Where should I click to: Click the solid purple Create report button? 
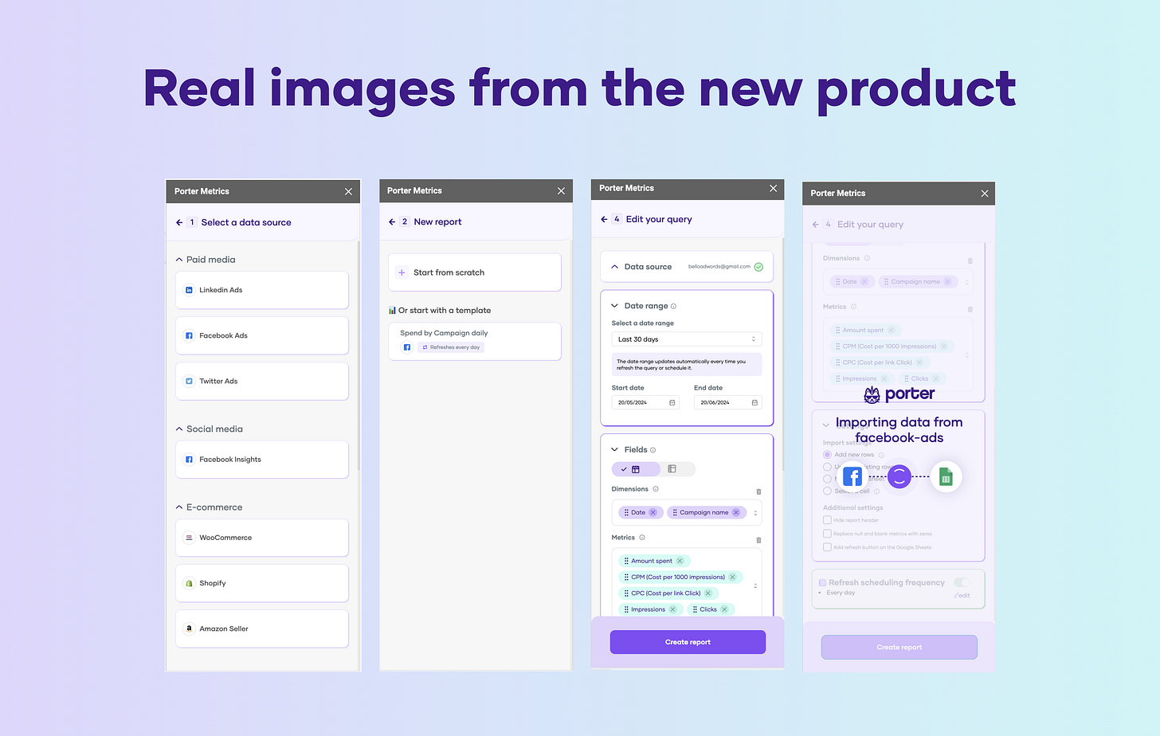pos(688,642)
